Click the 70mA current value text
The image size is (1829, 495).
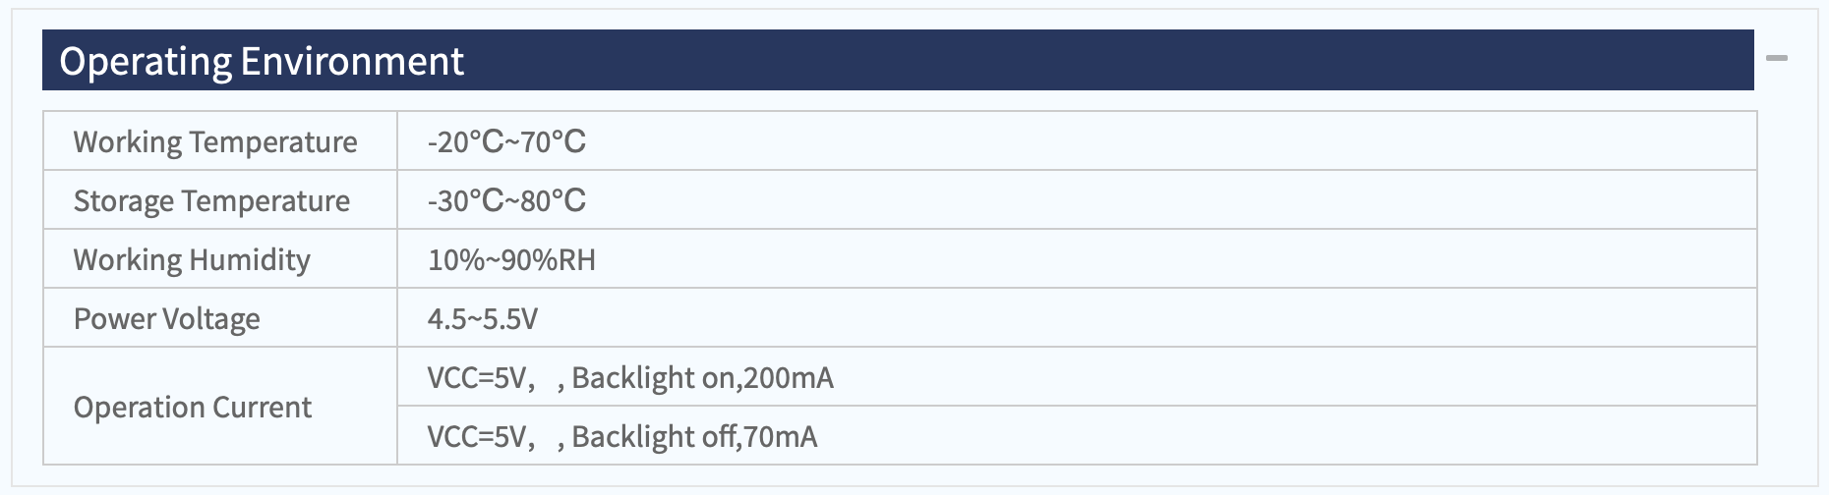tap(781, 436)
